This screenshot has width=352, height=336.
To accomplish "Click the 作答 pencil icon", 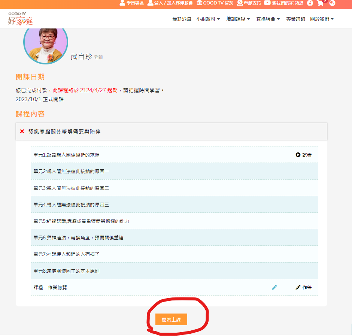I will [298, 287].
